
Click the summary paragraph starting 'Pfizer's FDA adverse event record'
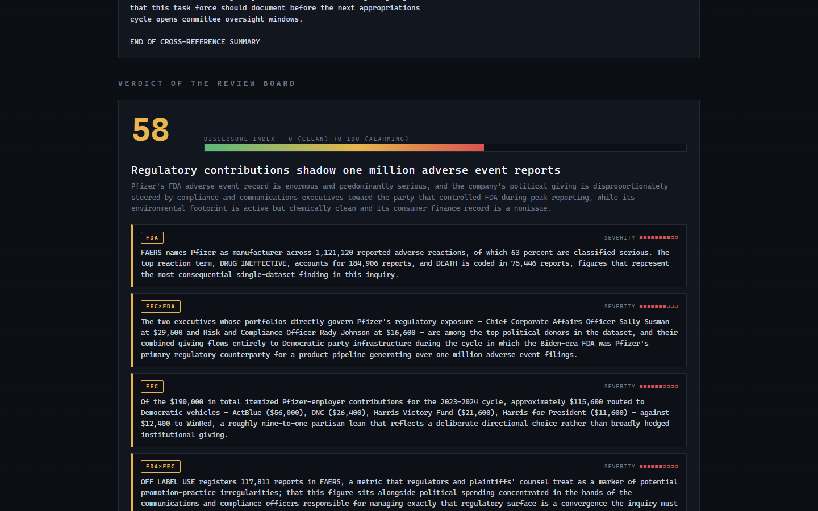399,197
